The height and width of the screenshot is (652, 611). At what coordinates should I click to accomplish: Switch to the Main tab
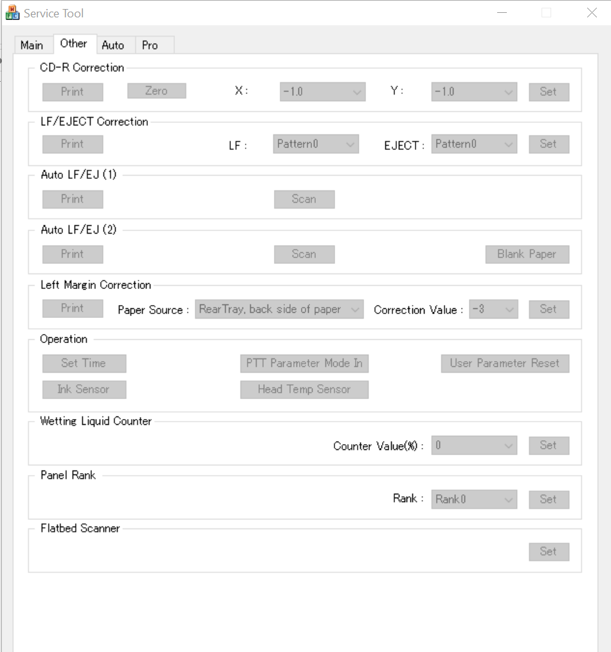click(x=32, y=45)
